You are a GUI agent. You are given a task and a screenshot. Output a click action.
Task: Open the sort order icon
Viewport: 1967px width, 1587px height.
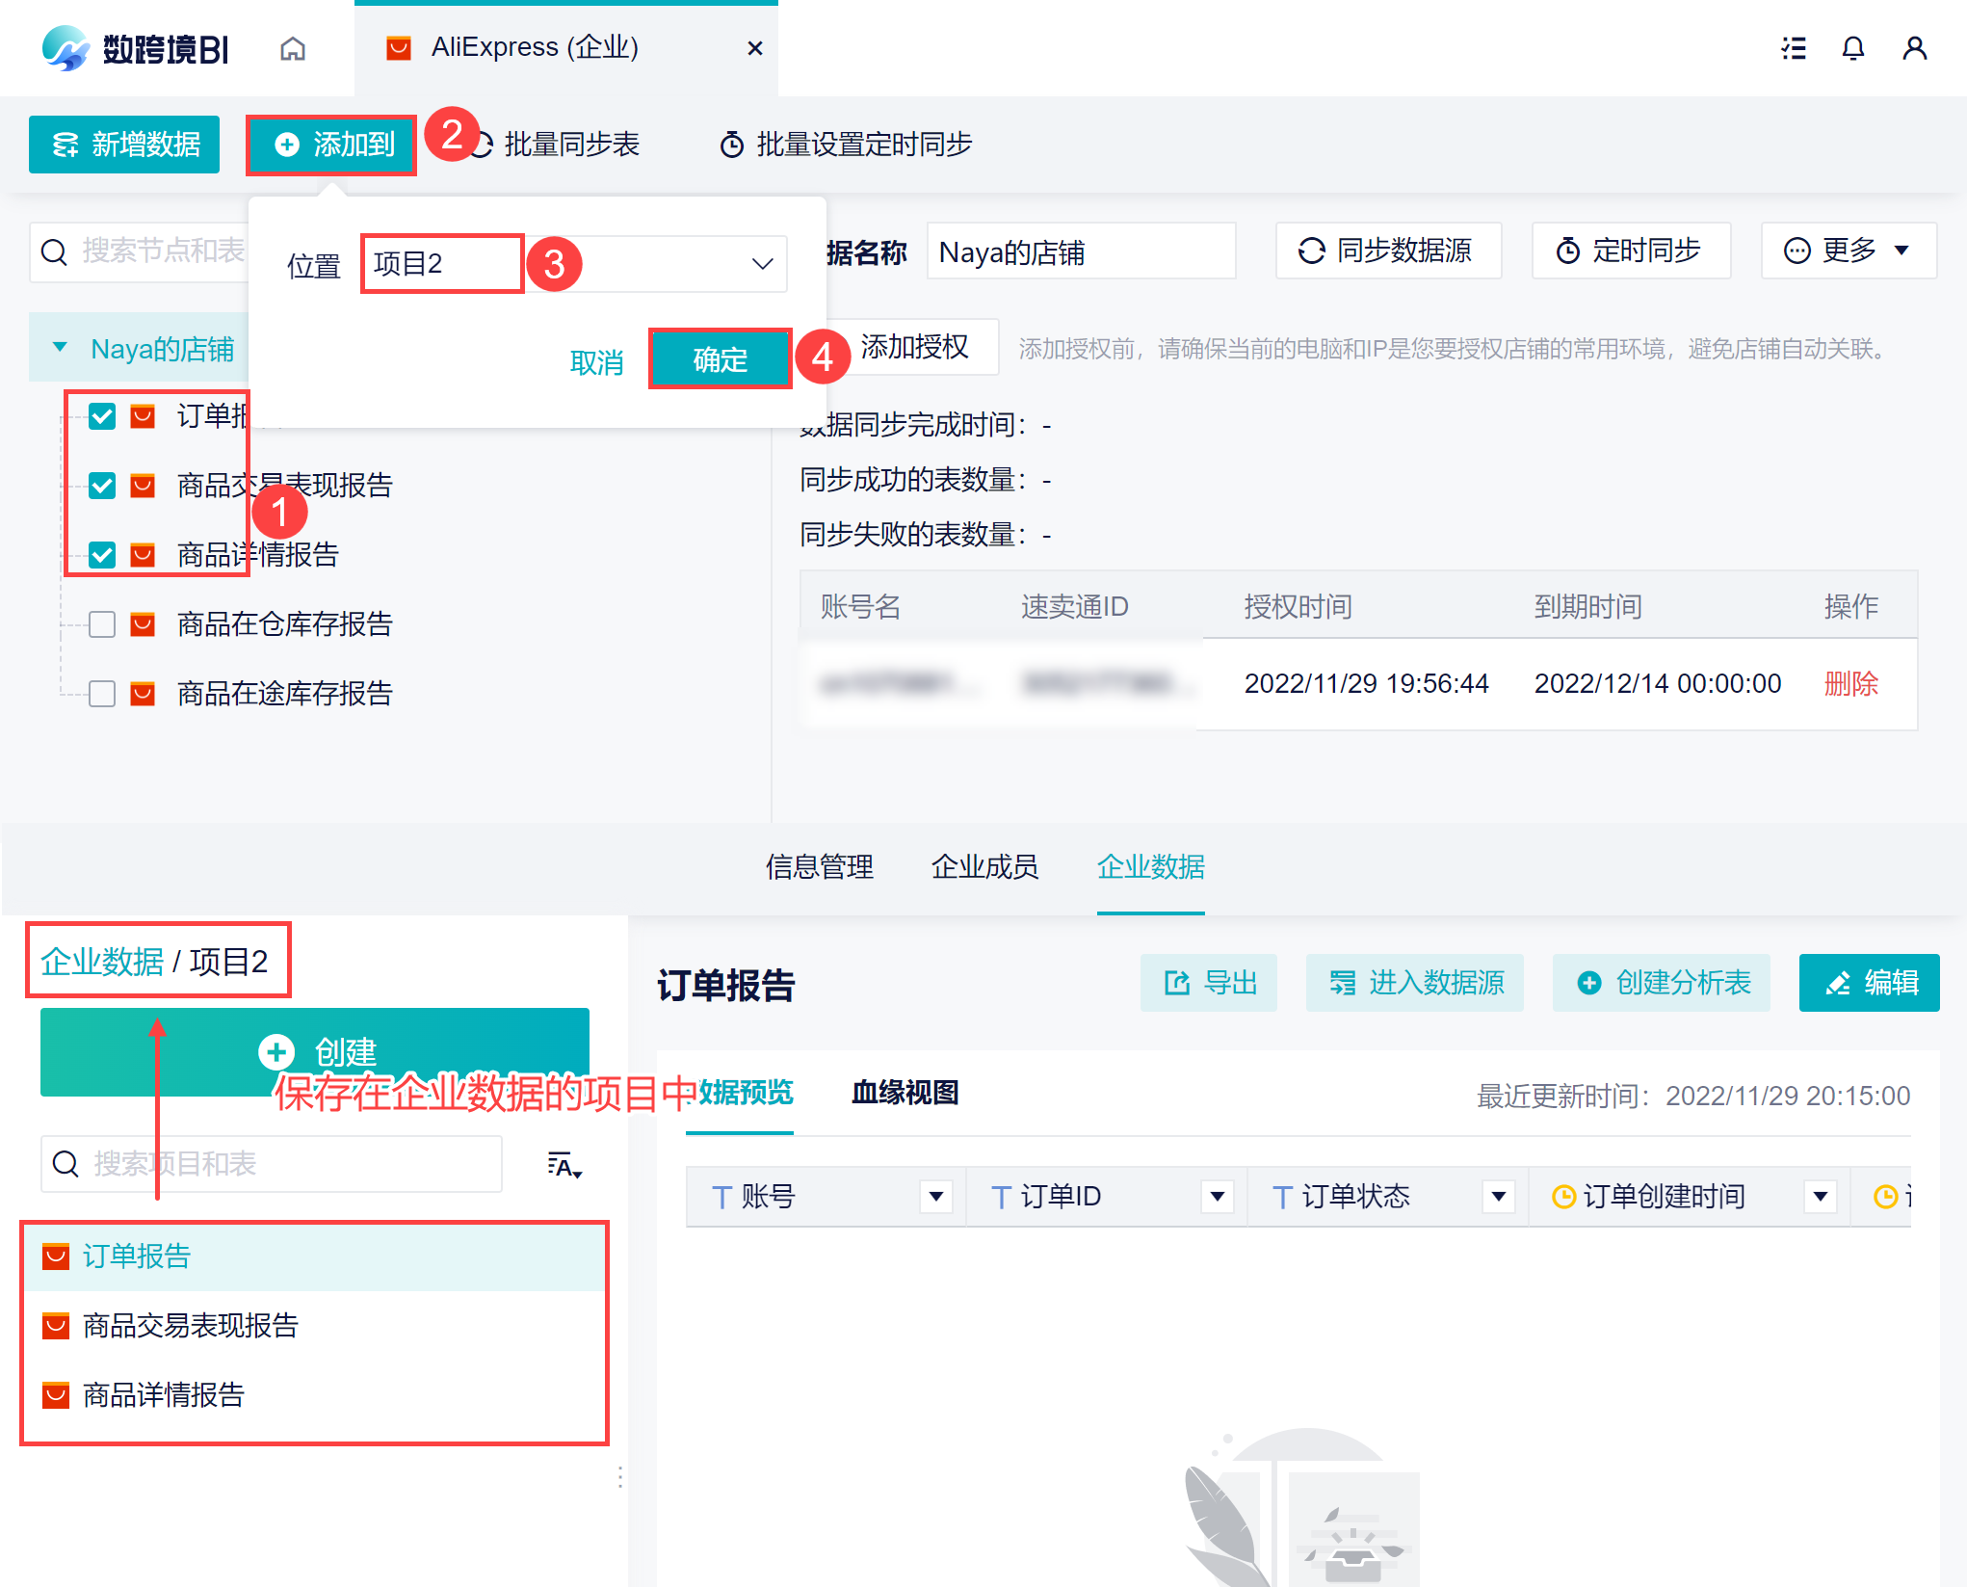(x=564, y=1165)
